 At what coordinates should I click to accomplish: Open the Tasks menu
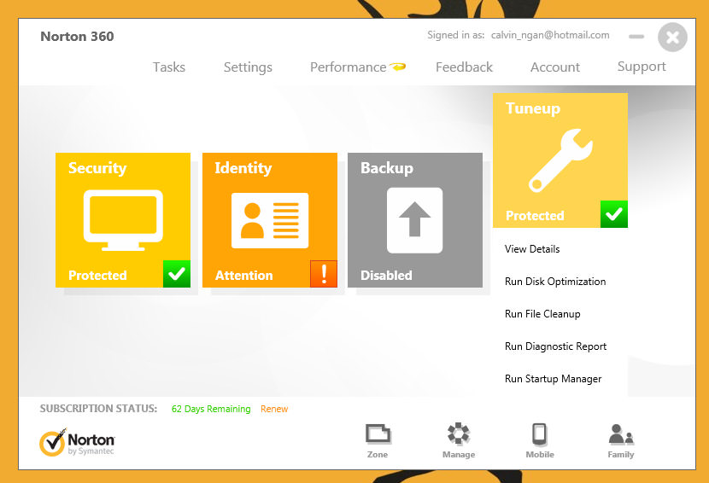click(x=169, y=67)
